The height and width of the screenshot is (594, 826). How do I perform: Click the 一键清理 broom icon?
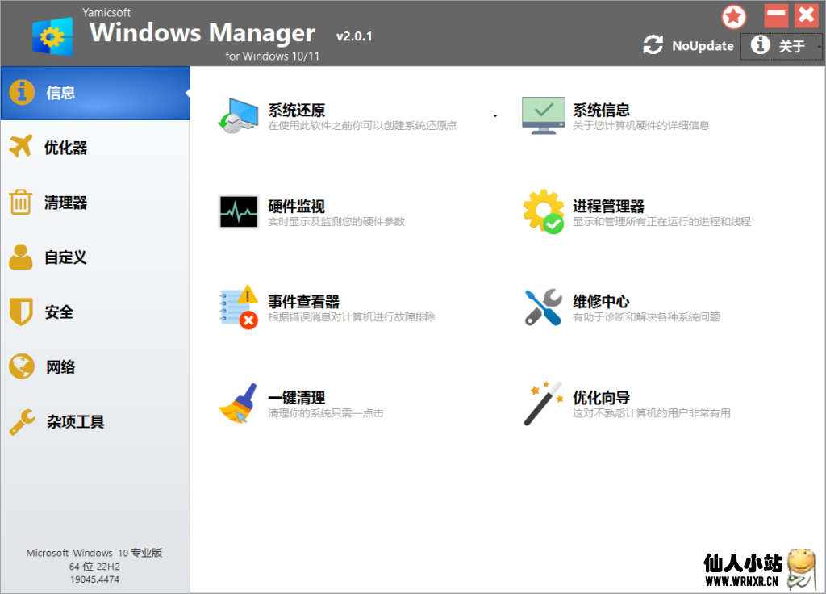pos(238,404)
